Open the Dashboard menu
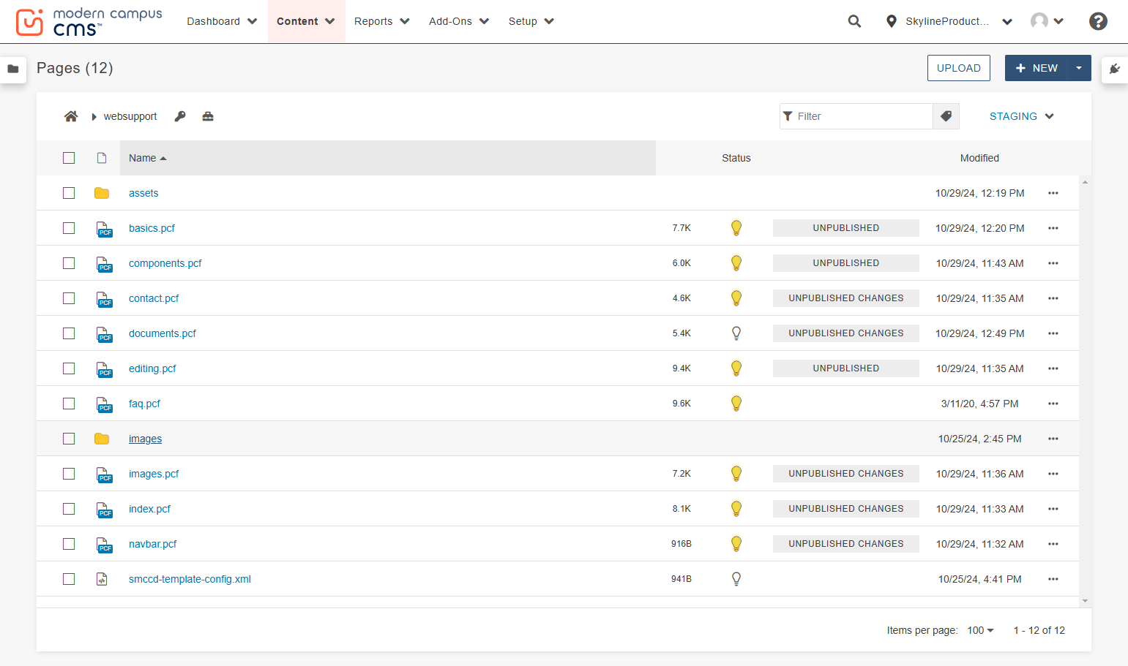This screenshot has width=1128, height=666. coord(222,21)
